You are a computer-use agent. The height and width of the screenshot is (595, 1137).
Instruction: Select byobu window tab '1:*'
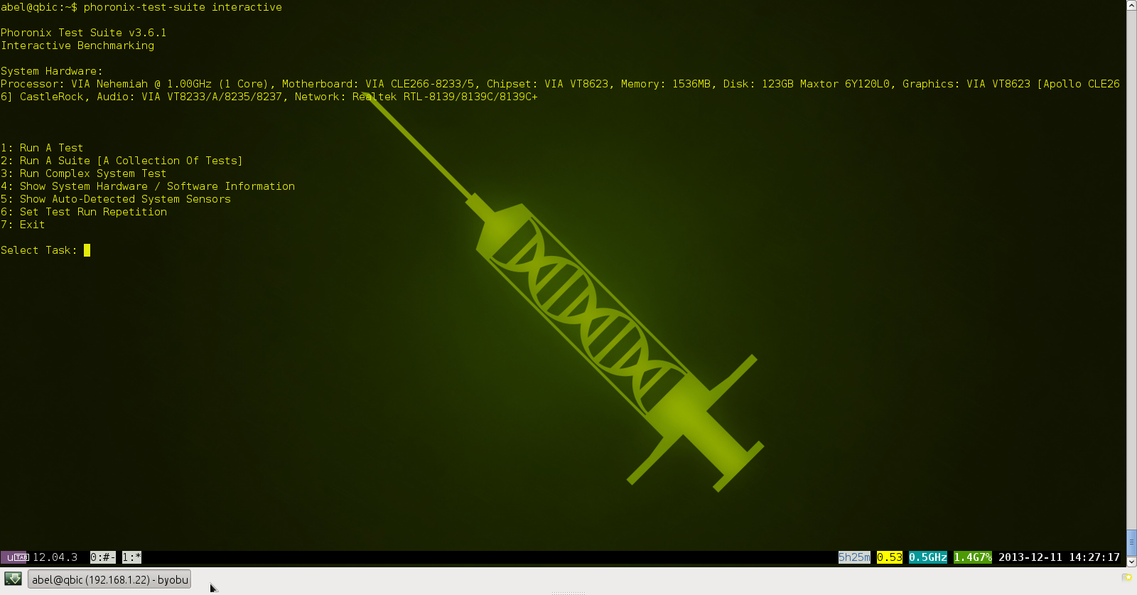(131, 557)
